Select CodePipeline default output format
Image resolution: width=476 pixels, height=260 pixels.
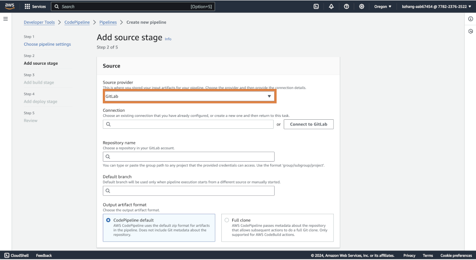click(x=109, y=220)
